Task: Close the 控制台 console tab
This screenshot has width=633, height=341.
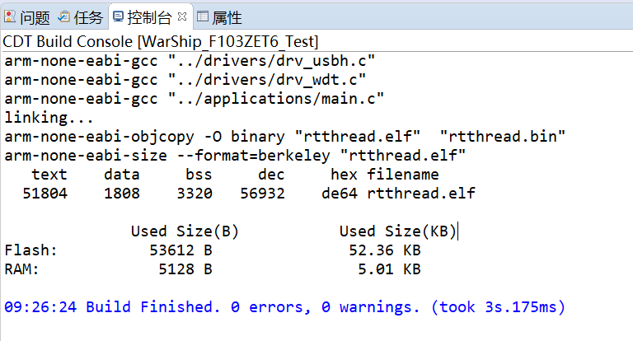Action: pyautogui.click(x=182, y=16)
